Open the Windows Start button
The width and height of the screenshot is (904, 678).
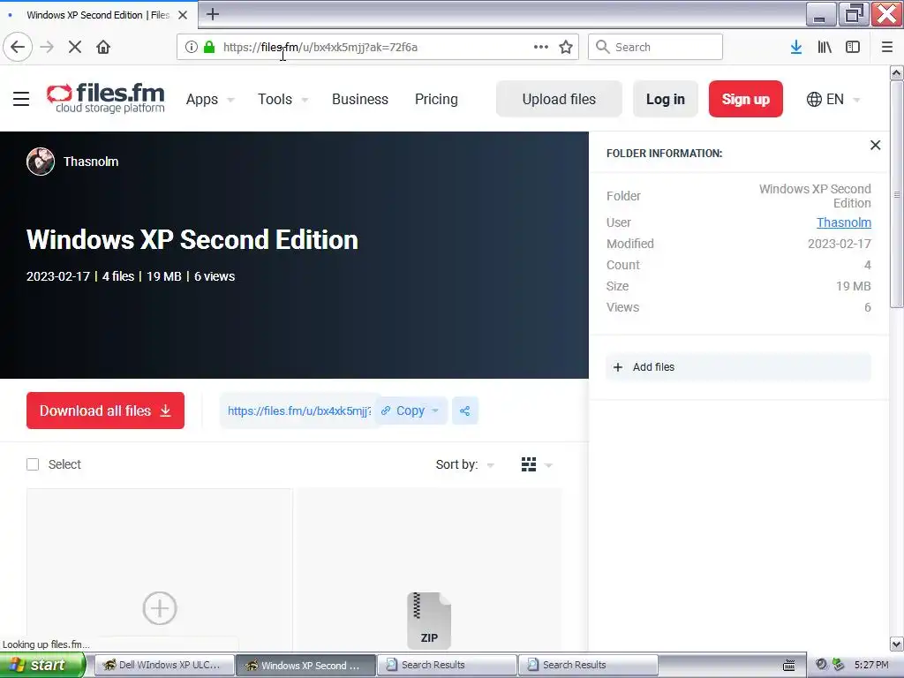coord(42,665)
